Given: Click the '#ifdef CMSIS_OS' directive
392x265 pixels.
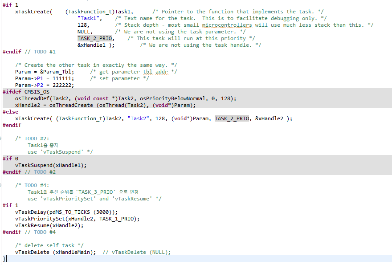Looking at the screenshot, I should point(26,92).
